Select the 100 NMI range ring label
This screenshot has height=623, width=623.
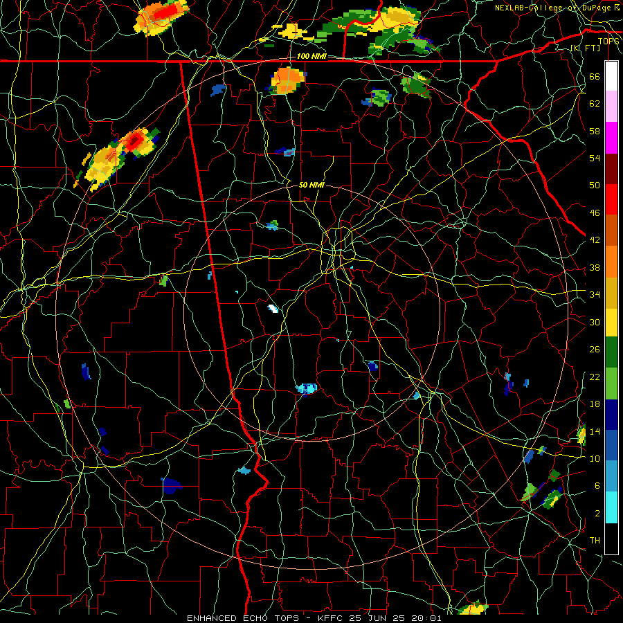click(x=311, y=56)
